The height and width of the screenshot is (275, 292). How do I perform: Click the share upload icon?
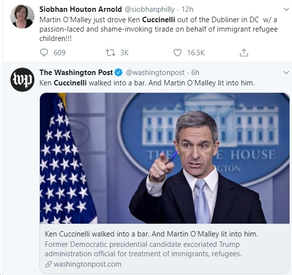click(244, 52)
